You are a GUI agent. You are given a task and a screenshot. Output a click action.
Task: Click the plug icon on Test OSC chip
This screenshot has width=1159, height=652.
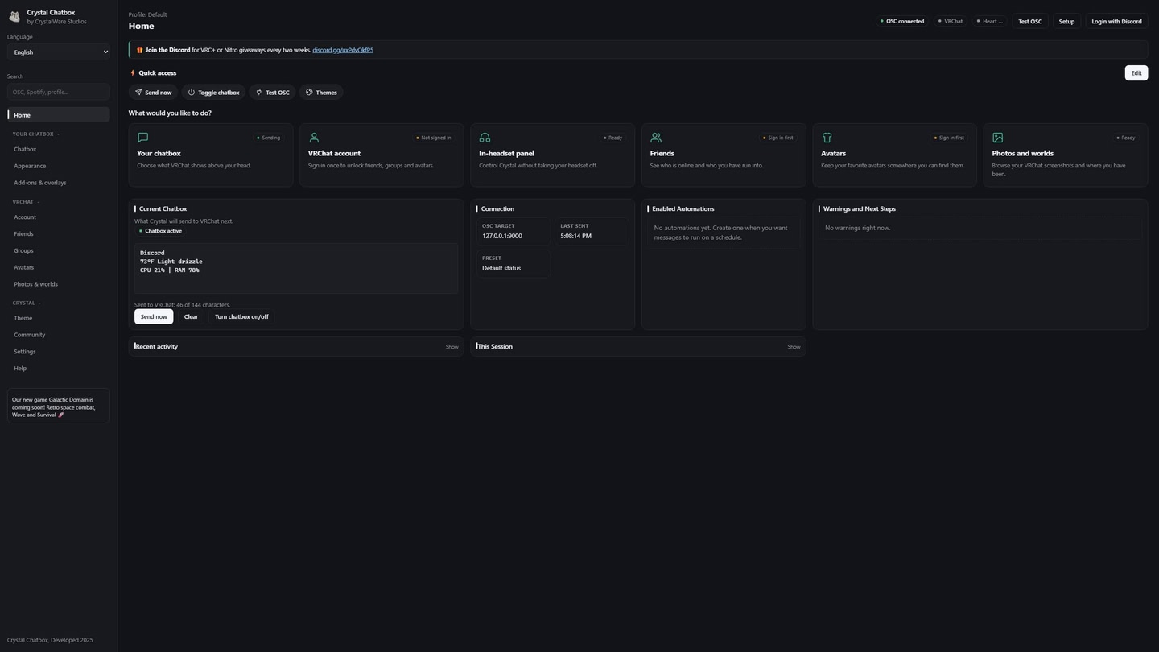pyautogui.click(x=259, y=92)
